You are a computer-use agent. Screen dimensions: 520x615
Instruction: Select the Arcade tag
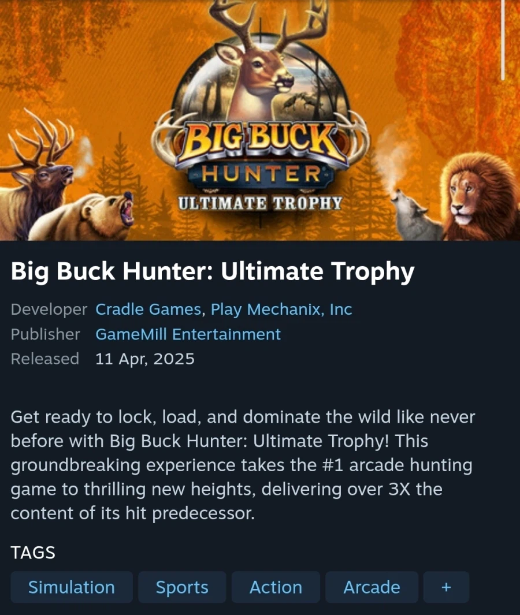pyautogui.click(x=372, y=587)
